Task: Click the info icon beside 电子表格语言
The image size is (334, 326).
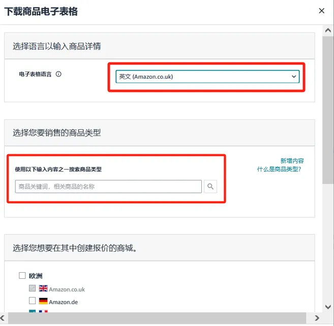Action: pos(58,74)
